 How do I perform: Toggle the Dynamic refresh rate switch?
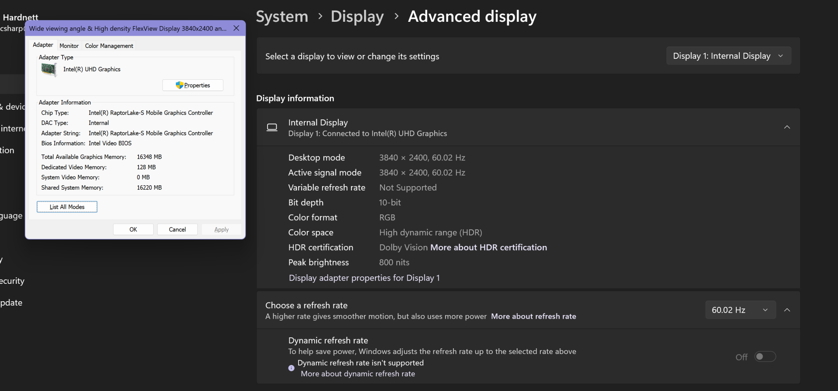[x=765, y=357]
